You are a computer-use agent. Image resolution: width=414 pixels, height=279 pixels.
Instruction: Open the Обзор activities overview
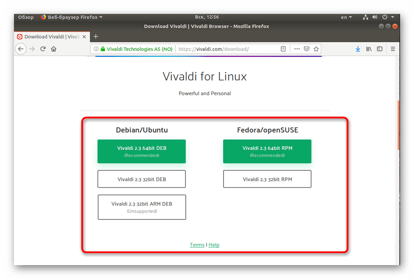(26, 17)
